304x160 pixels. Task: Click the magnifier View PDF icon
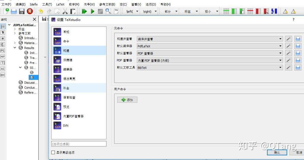click(108, 12)
